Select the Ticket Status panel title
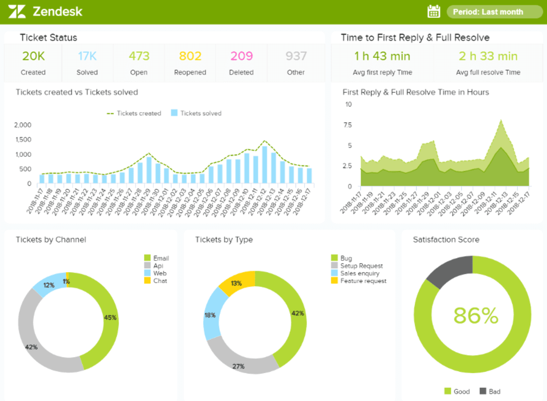The height and width of the screenshot is (401, 547). (48, 37)
